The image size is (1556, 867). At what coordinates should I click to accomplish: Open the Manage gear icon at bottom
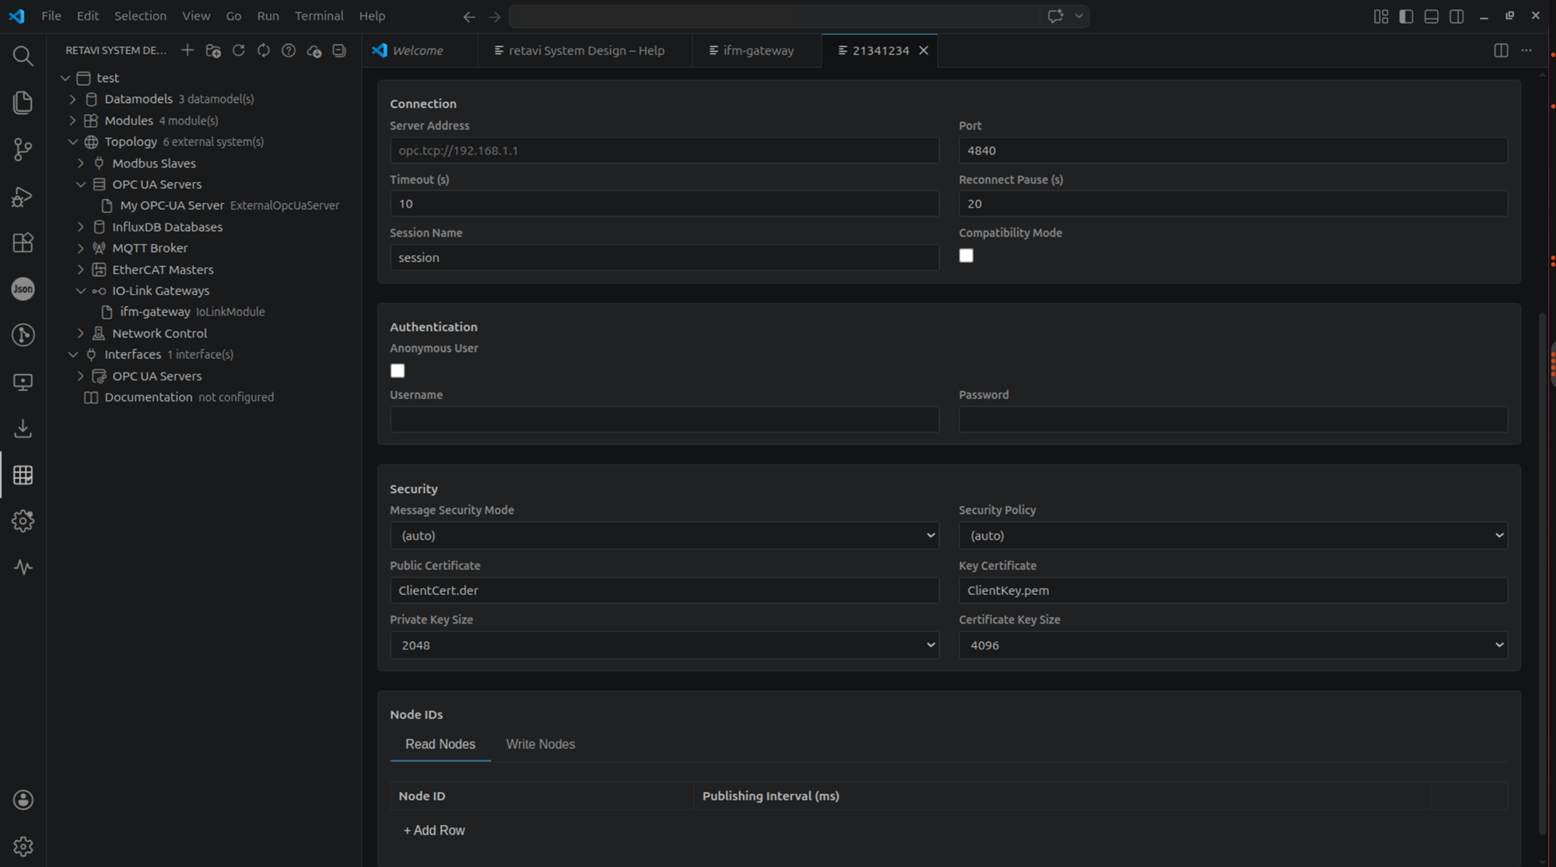pyautogui.click(x=23, y=846)
